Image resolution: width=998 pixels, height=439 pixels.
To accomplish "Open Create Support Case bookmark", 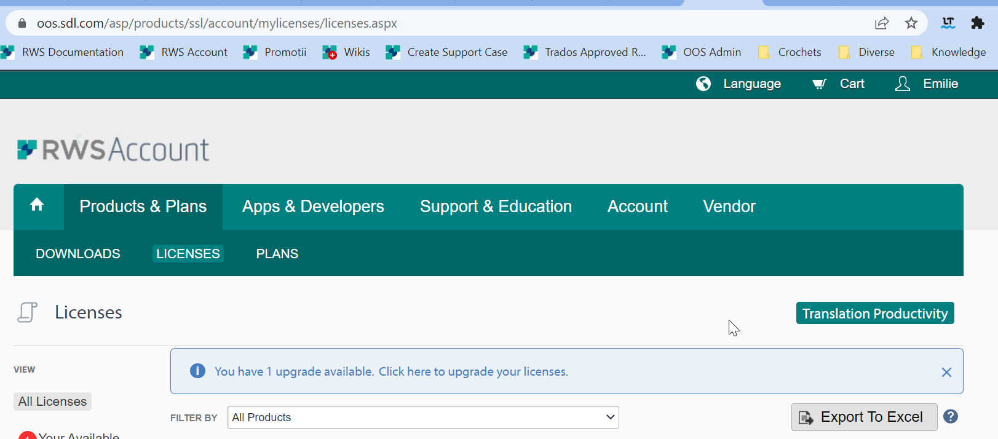I will pos(446,52).
